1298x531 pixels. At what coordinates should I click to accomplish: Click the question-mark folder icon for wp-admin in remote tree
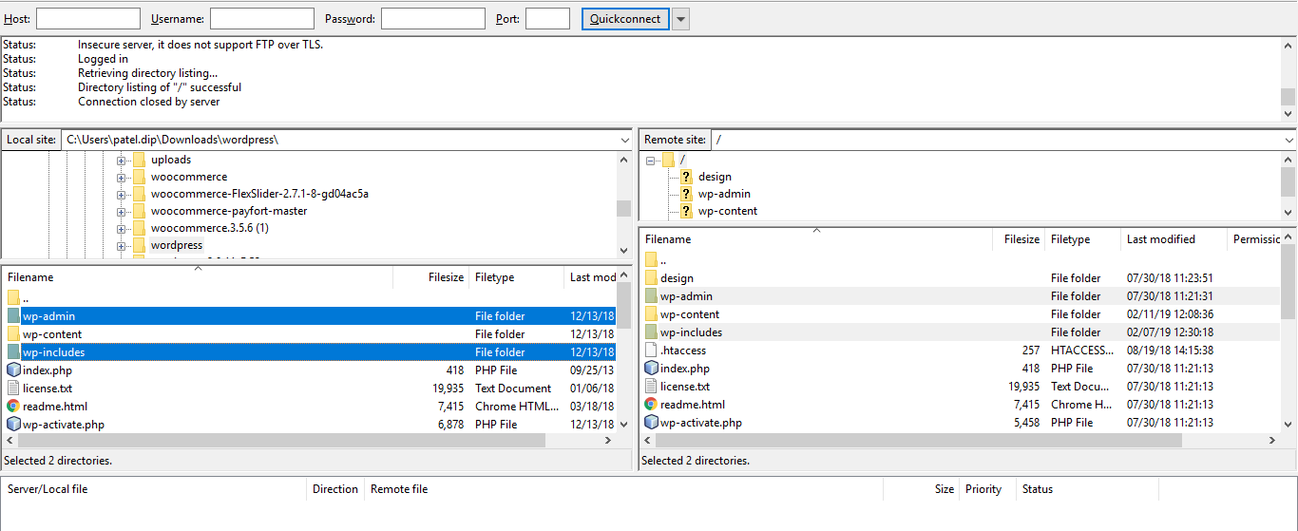pos(686,194)
